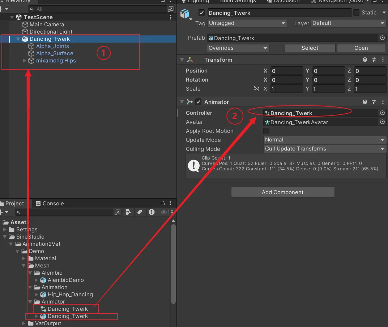Click the Add Component button
The image size is (388, 327).
(283, 192)
